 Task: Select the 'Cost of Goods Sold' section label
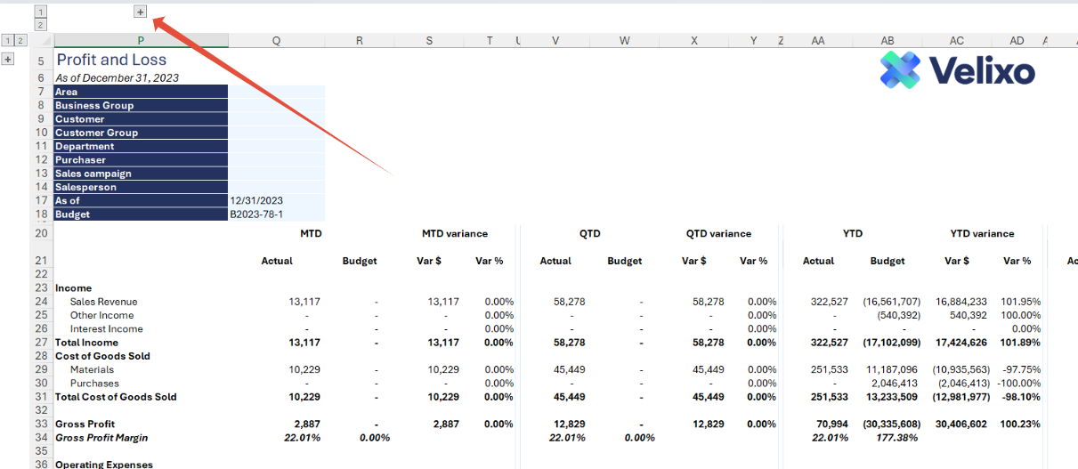(102, 356)
